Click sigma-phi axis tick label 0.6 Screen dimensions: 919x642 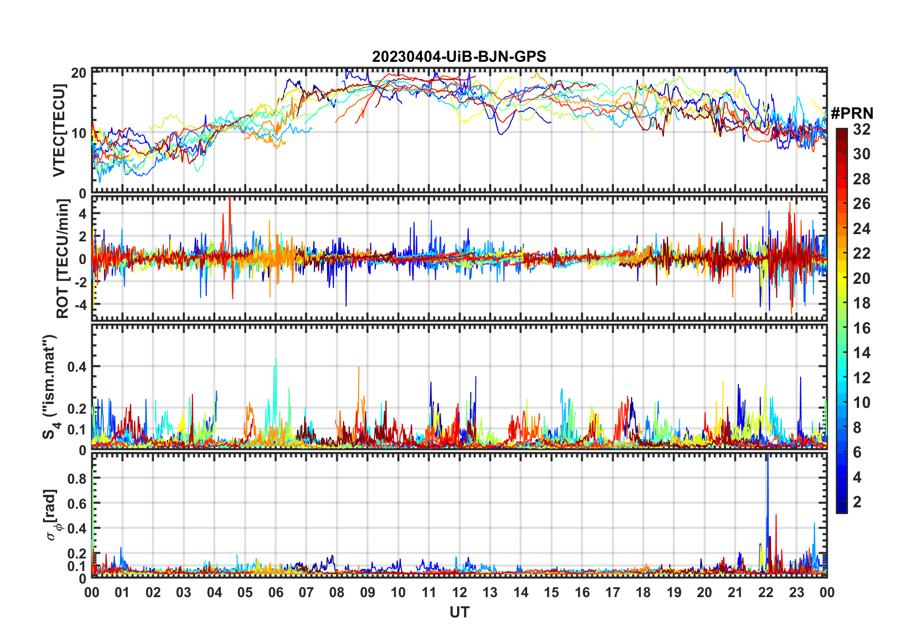77,503
